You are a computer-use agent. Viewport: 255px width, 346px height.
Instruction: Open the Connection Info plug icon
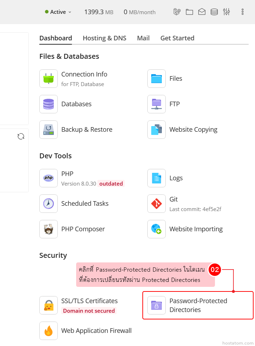[49, 79]
